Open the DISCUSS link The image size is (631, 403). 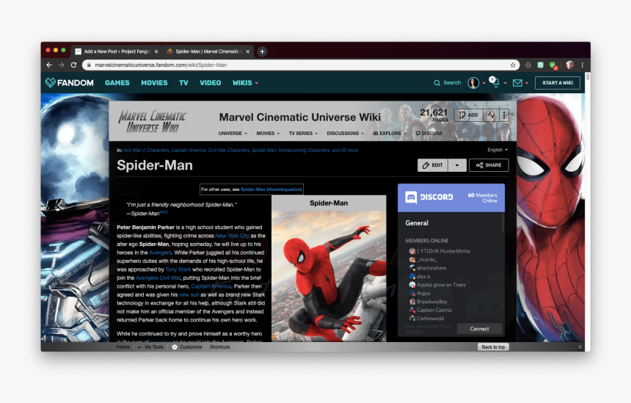click(428, 134)
